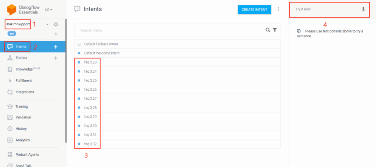Click the microphone icon in test console

pyautogui.click(x=363, y=9)
